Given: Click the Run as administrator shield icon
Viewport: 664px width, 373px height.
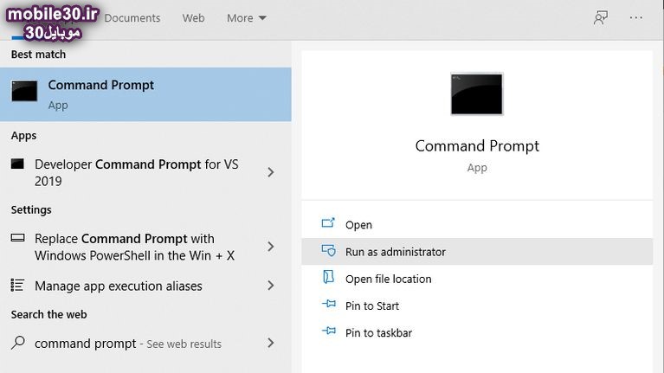Looking at the screenshot, I should click(328, 251).
